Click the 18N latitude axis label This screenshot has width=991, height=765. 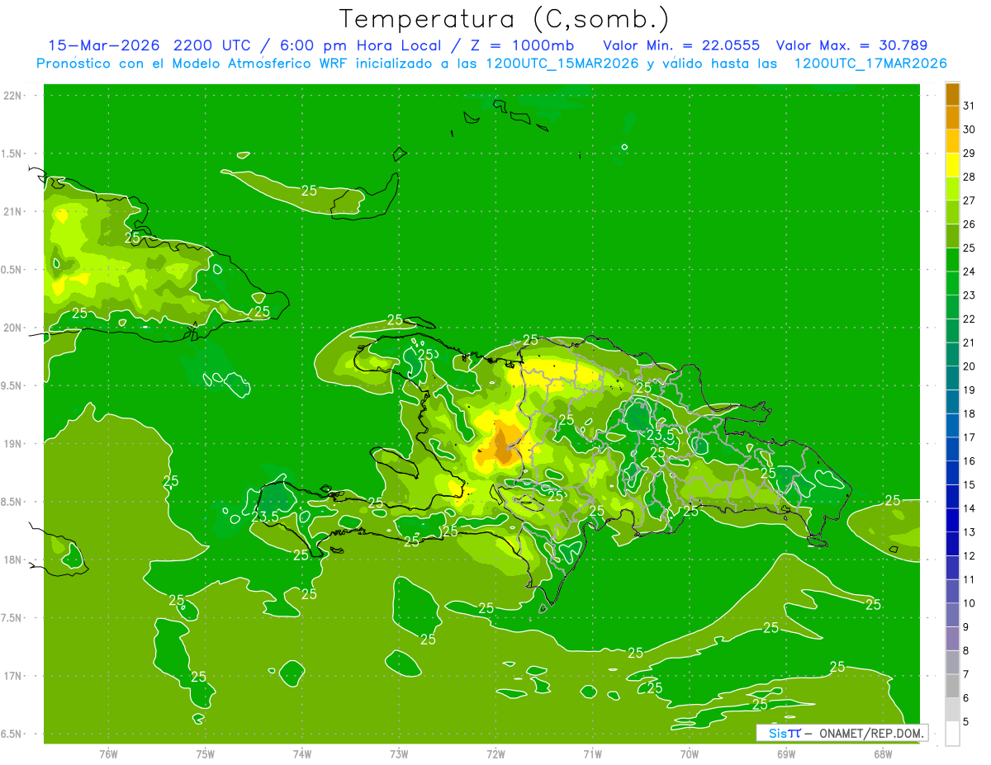pos(13,560)
